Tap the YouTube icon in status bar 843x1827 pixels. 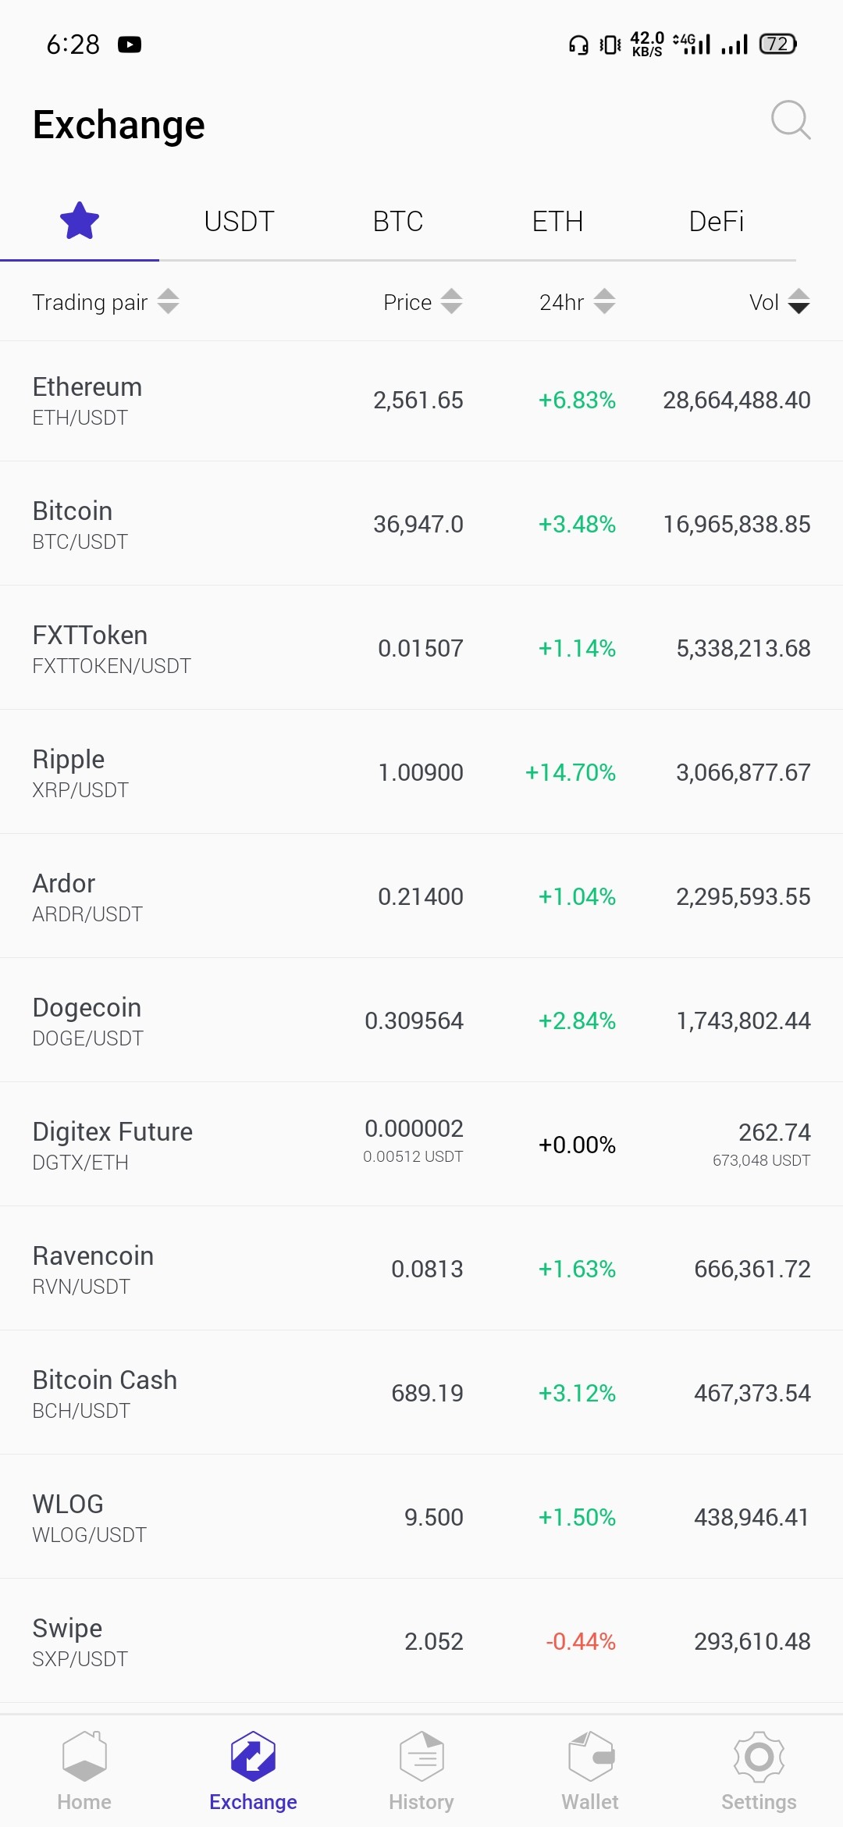tap(130, 45)
